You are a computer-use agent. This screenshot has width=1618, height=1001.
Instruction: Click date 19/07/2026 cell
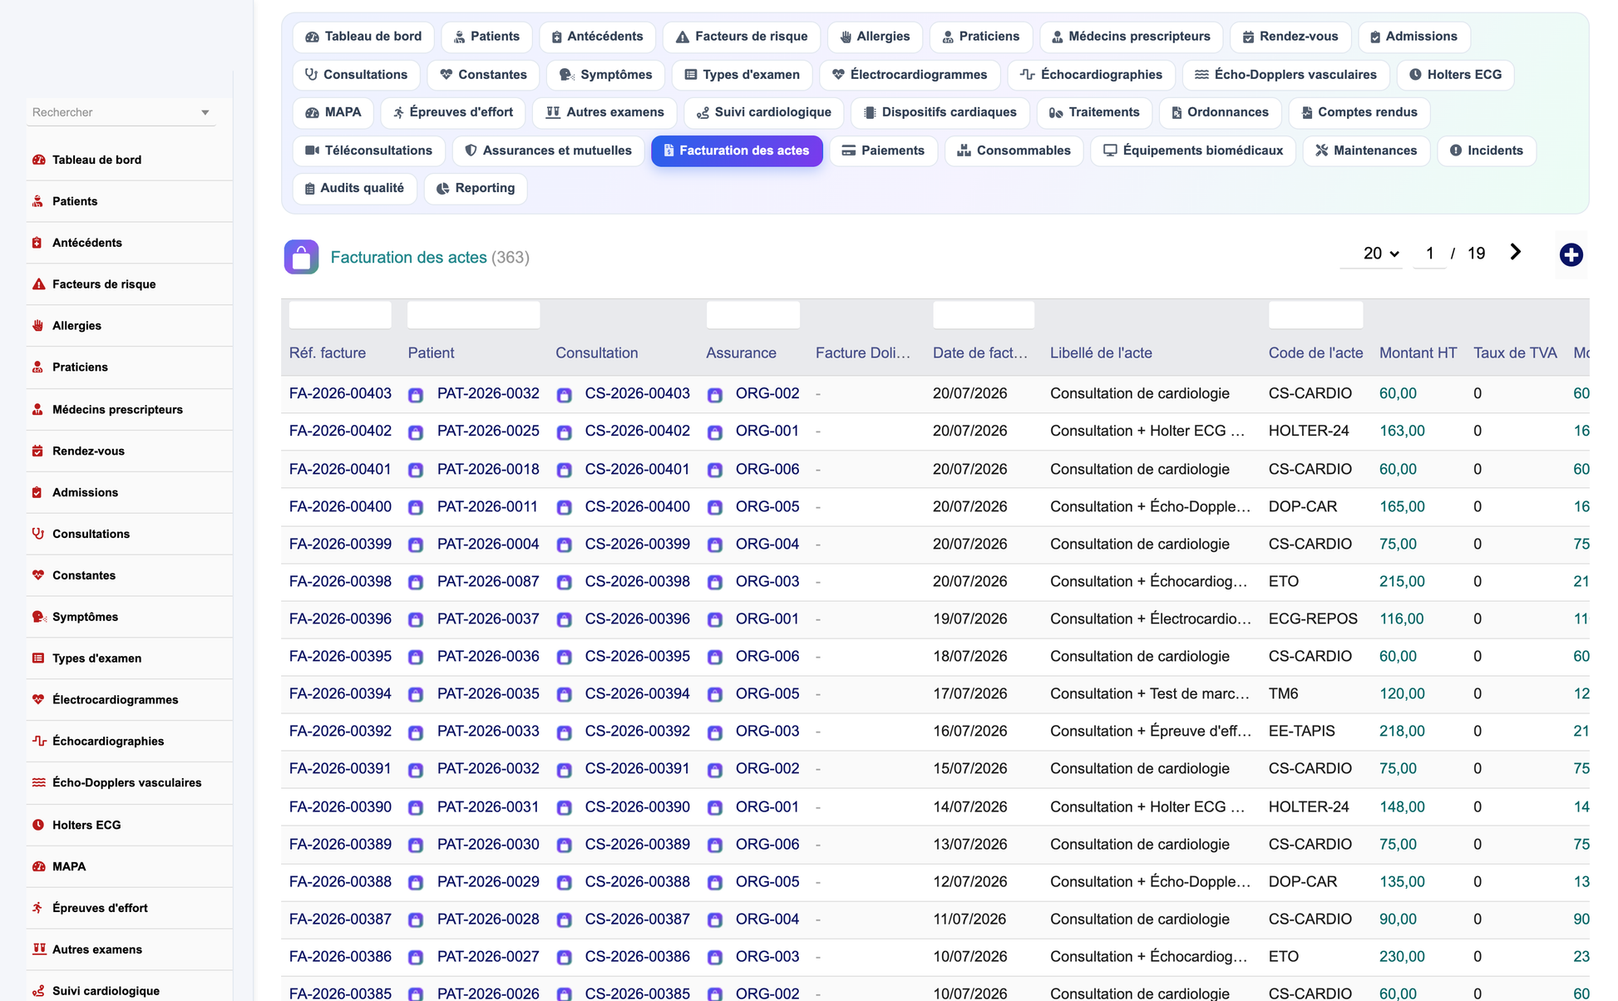tap(969, 619)
